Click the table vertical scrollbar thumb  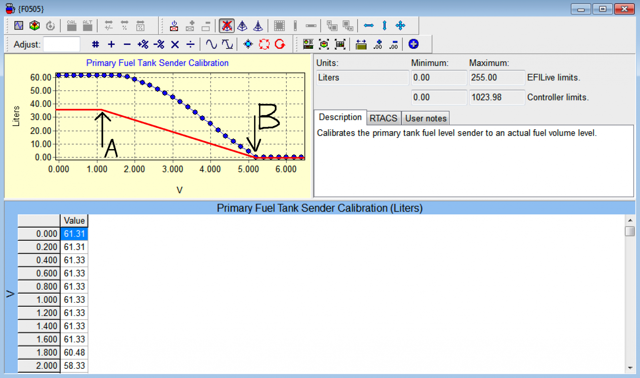pos(630,231)
